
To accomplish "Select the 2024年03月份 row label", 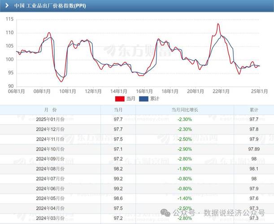I will click(x=50, y=218).
